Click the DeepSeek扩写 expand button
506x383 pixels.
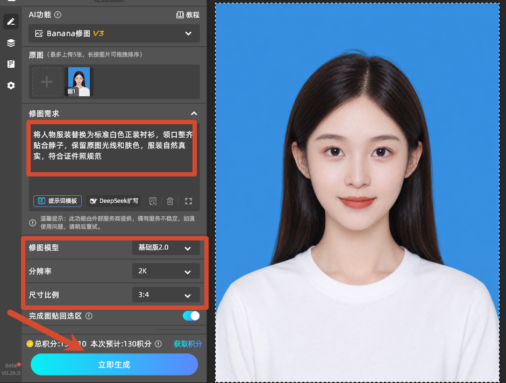tap(114, 201)
